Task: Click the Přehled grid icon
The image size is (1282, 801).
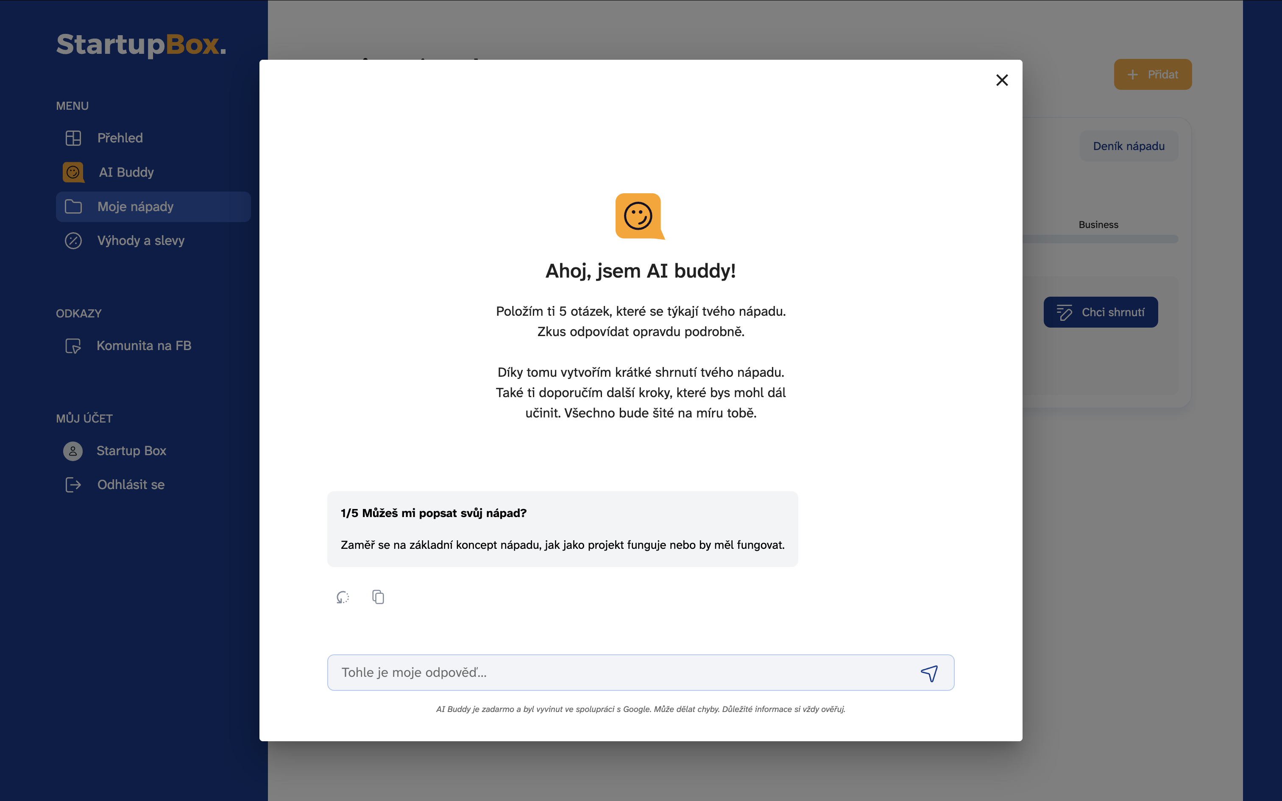Action: pyautogui.click(x=73, y=138)
